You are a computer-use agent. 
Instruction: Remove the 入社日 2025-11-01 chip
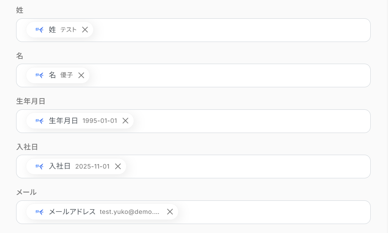tap(118, 166)
